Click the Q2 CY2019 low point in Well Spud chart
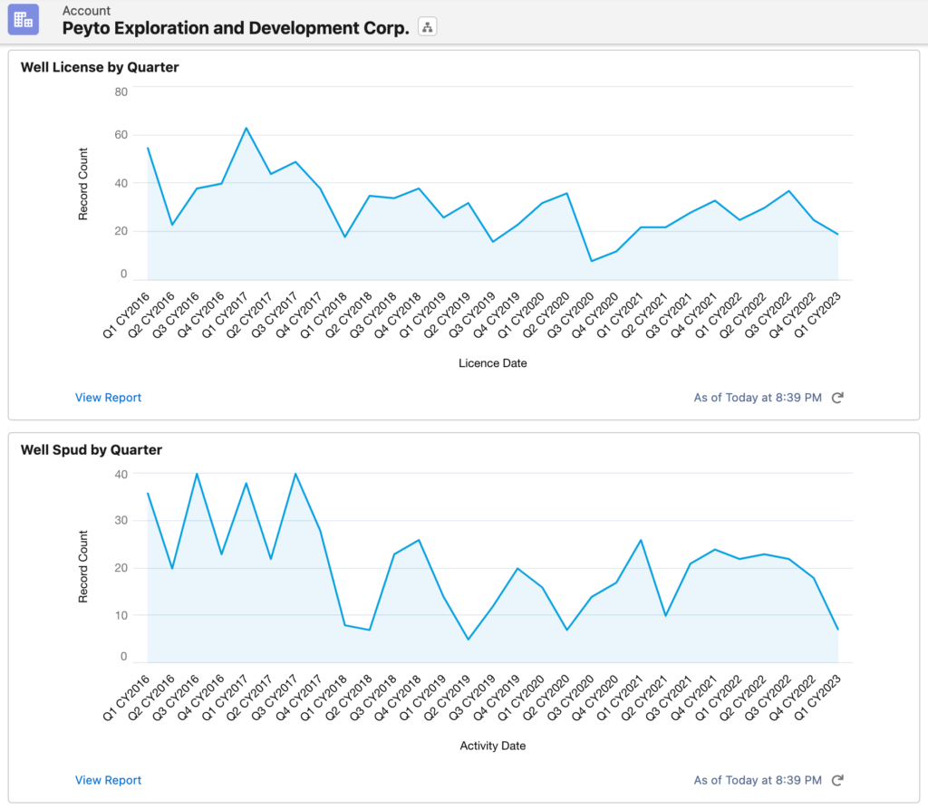Screen dimensions: 928x809 click(x=469, y=640)
